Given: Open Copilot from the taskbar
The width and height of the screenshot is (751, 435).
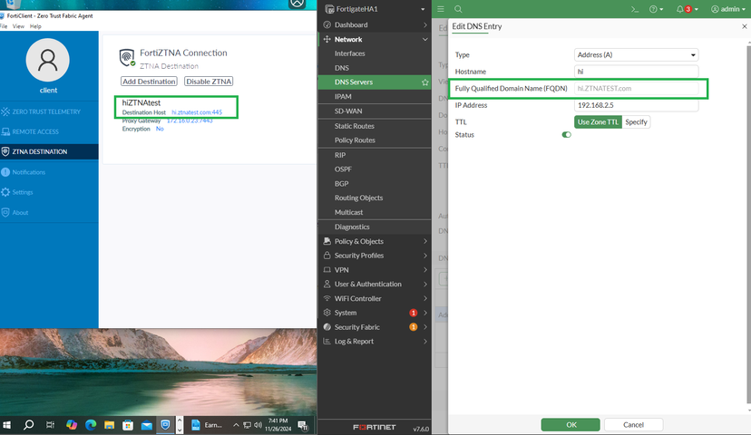Looking at the screenshot, I should pos(72,425).
